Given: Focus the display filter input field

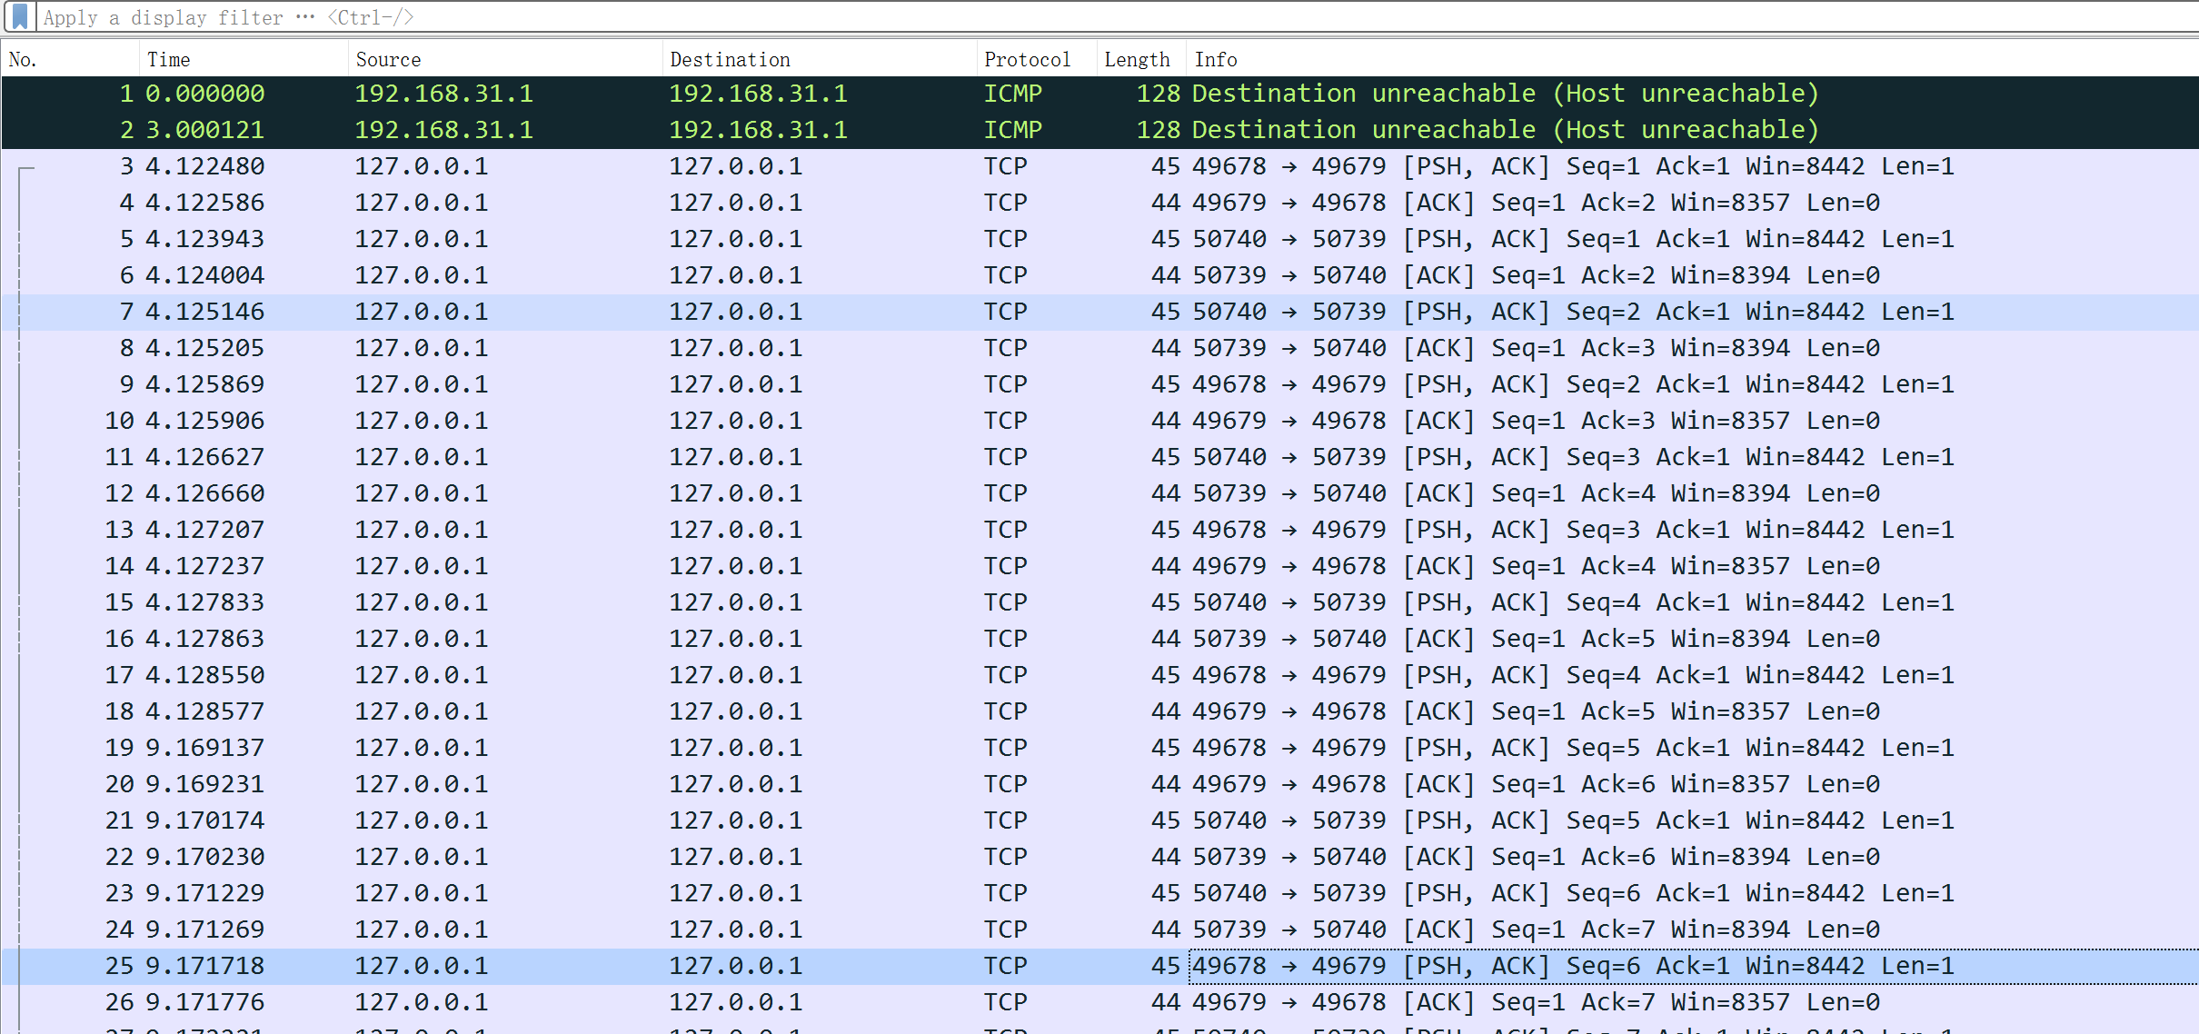Looking at the screenshot, I should pyautogui.click(x=1118, y=17).
